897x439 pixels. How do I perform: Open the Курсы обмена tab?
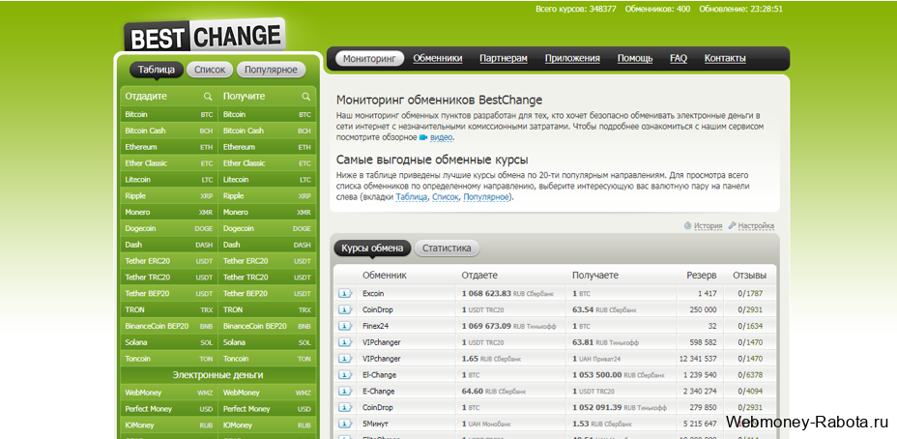(x=372, y=249)
